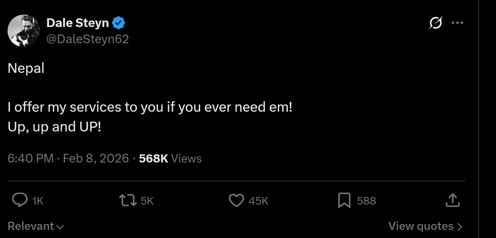Screen dimensions: 496x238
Task: Like the tweet with heart icon
Action: (236, 200)
